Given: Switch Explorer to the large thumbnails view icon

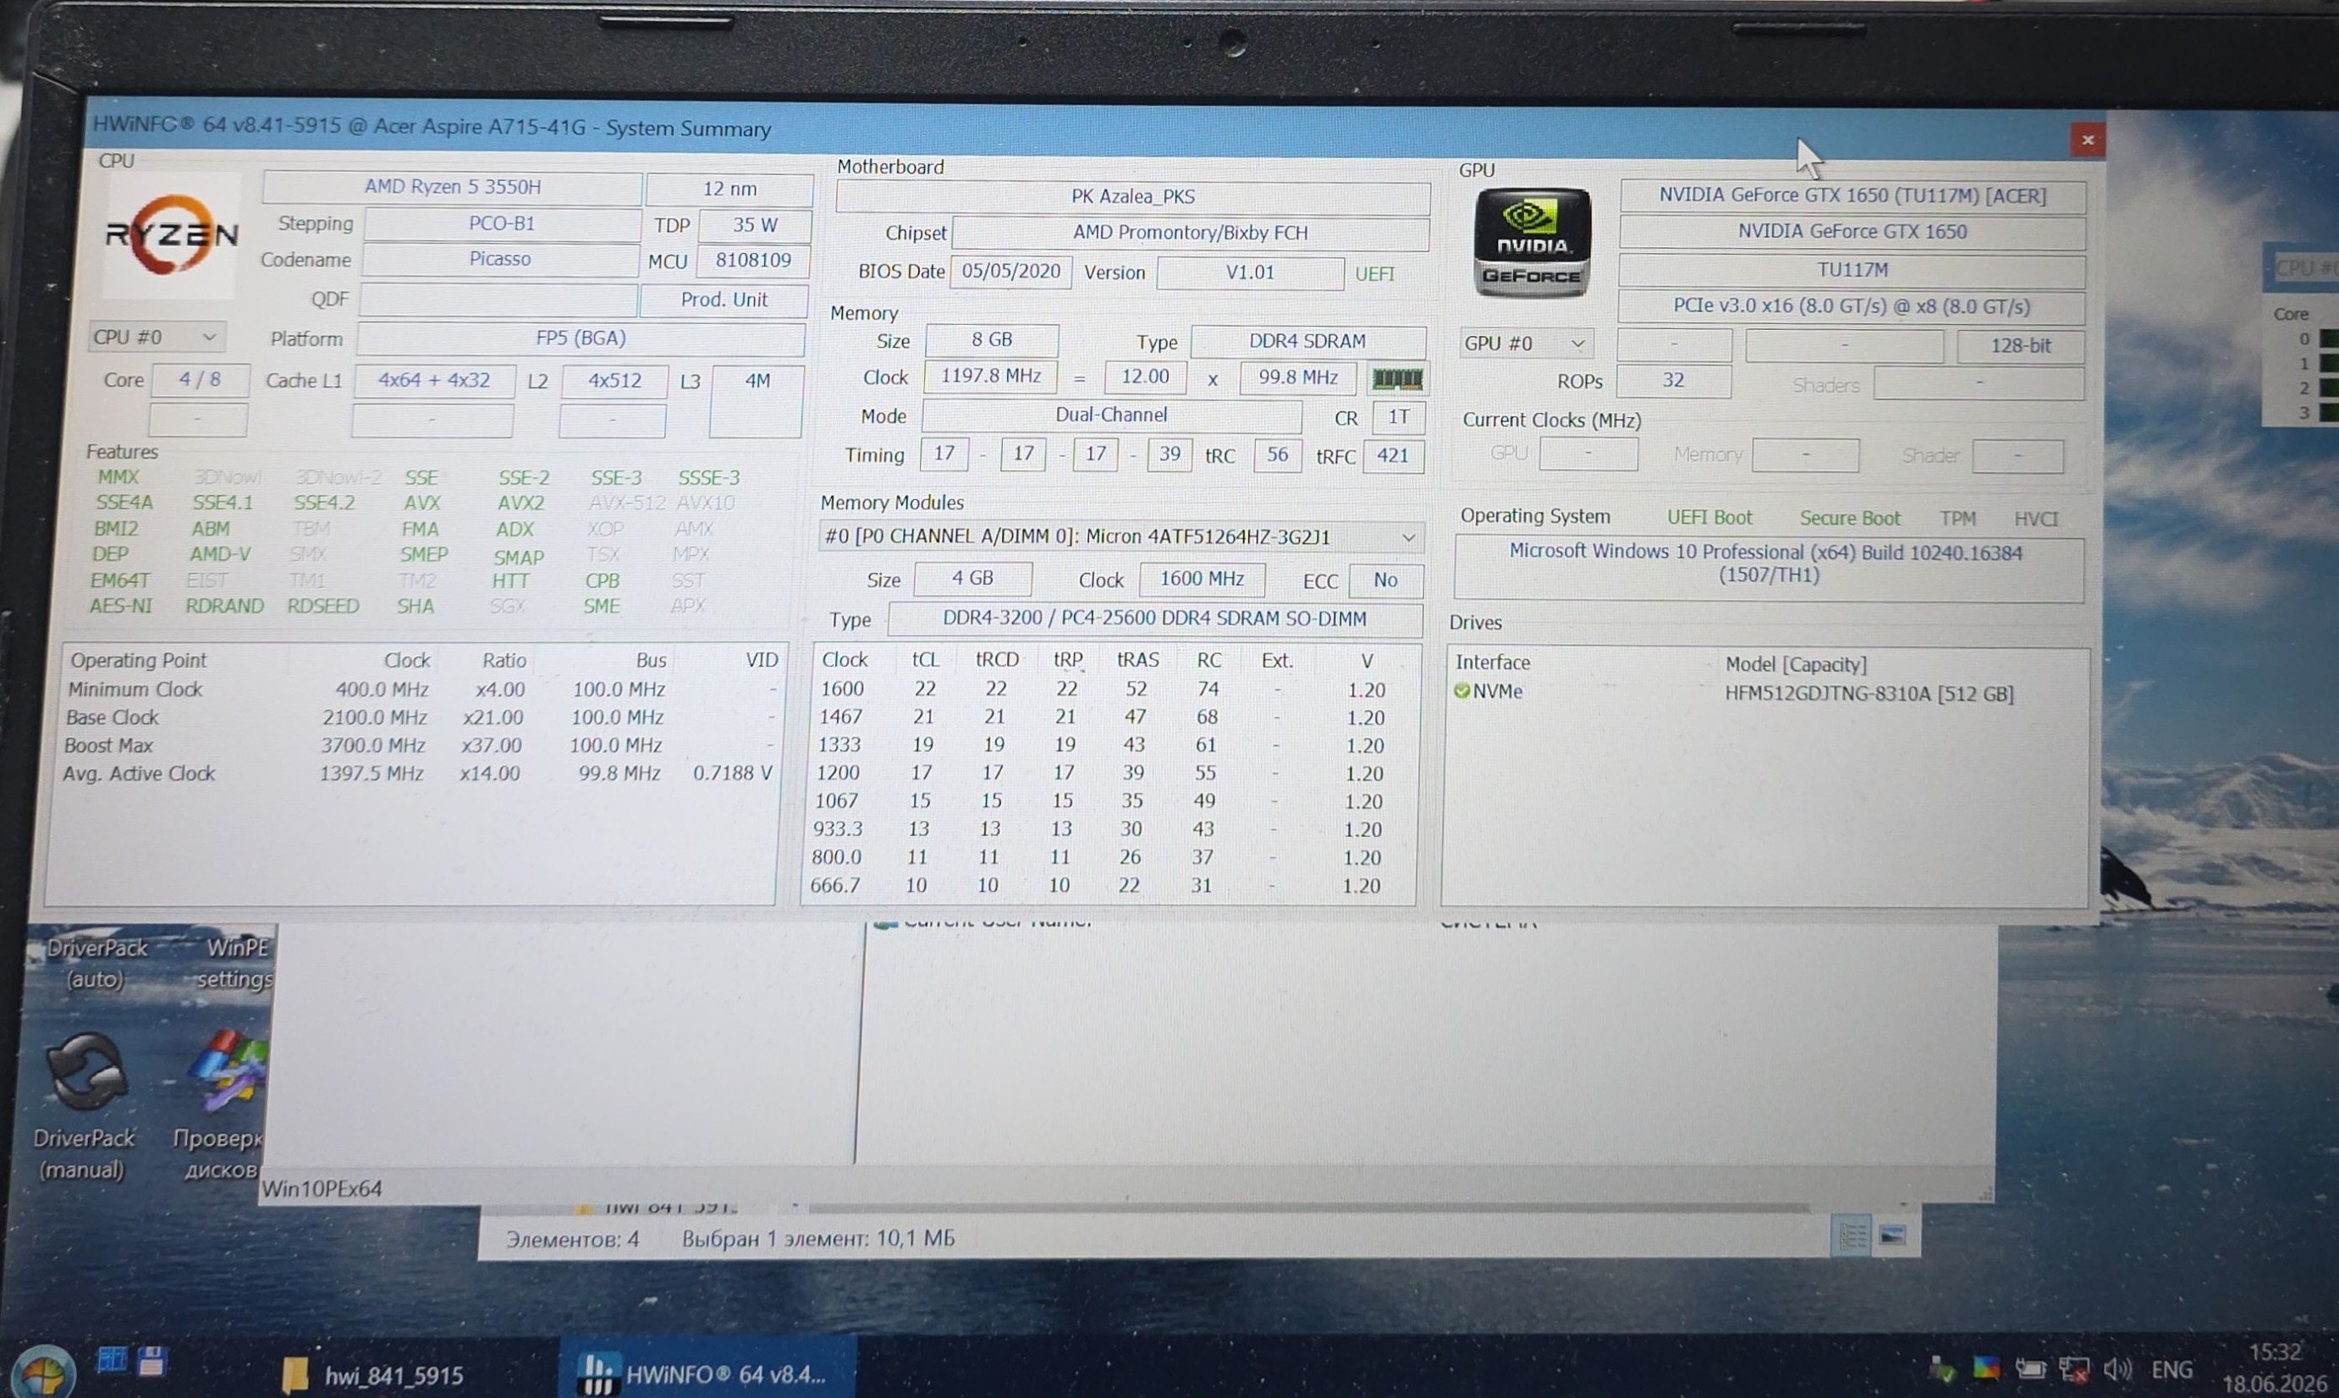Looking at the screenshot, I should (x=1892, y=1235).
